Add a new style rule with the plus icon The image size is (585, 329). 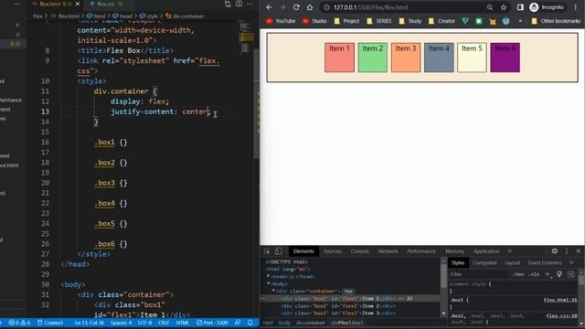pos(548,274)
